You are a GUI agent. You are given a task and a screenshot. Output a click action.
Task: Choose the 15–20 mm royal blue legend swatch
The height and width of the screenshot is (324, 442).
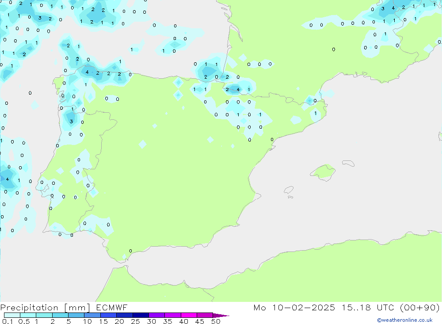[x=109, y=315]
